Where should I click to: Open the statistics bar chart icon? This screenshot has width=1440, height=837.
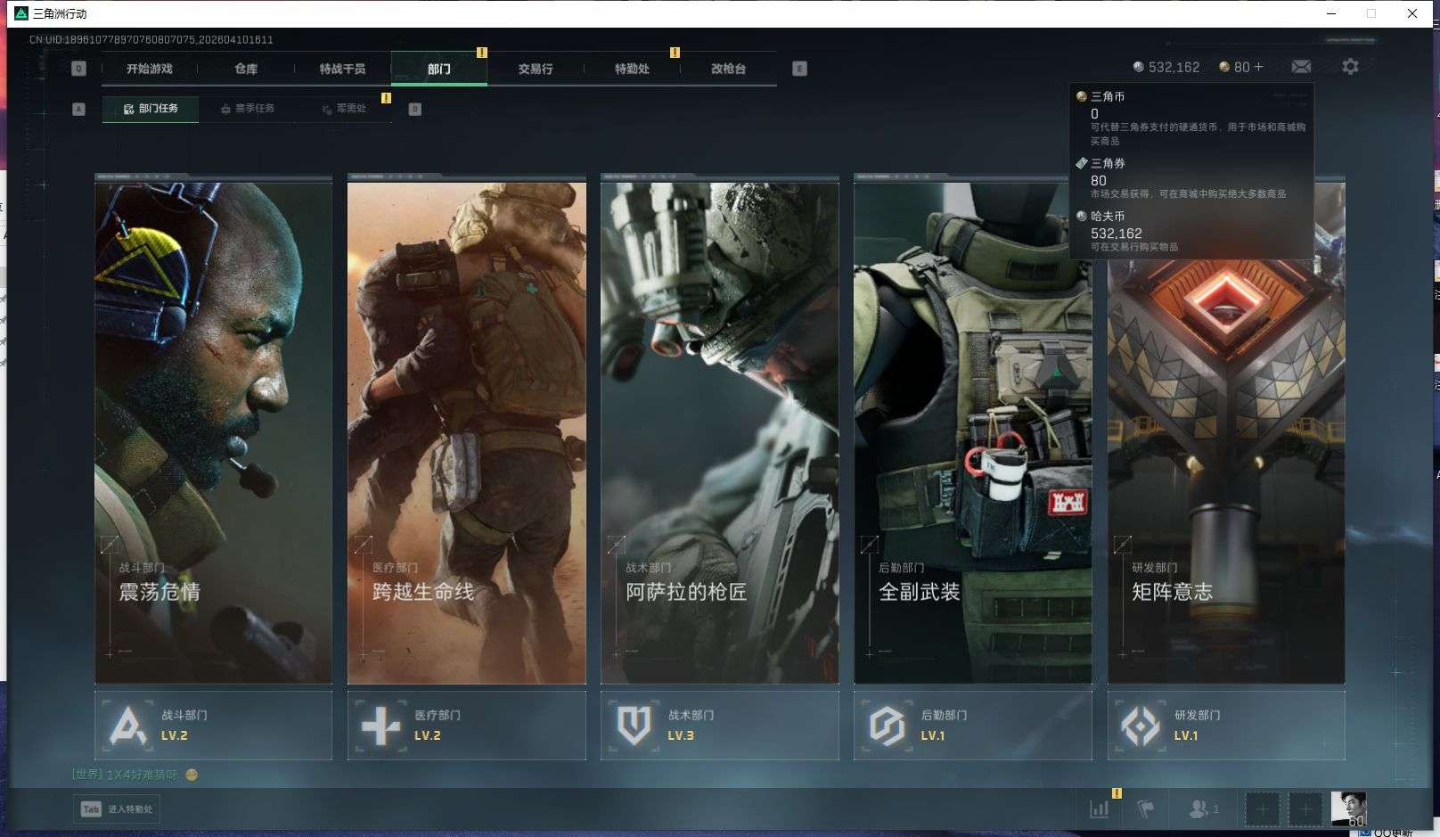1099,809
